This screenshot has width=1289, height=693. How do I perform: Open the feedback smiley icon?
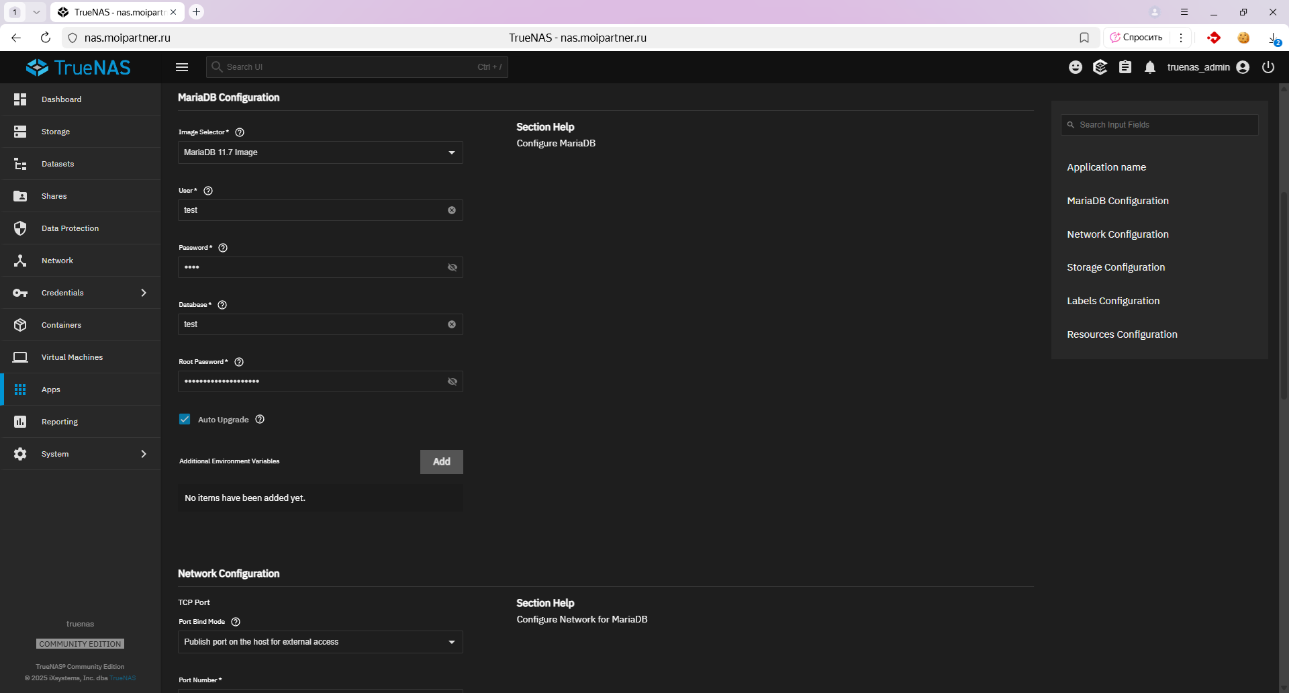[x=1076, y=67]
